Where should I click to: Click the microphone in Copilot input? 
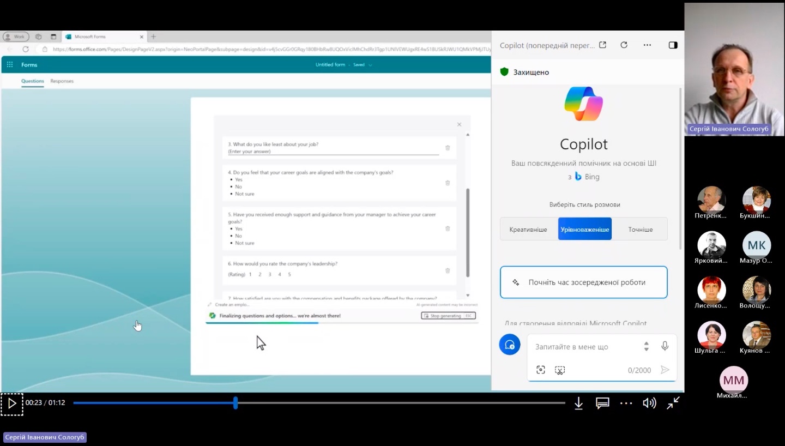coord(665,346)
